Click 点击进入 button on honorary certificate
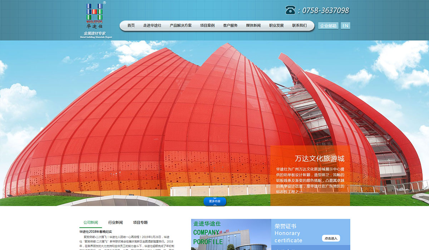This screenshot has height=250, width=429. click(x=331, y=238)
